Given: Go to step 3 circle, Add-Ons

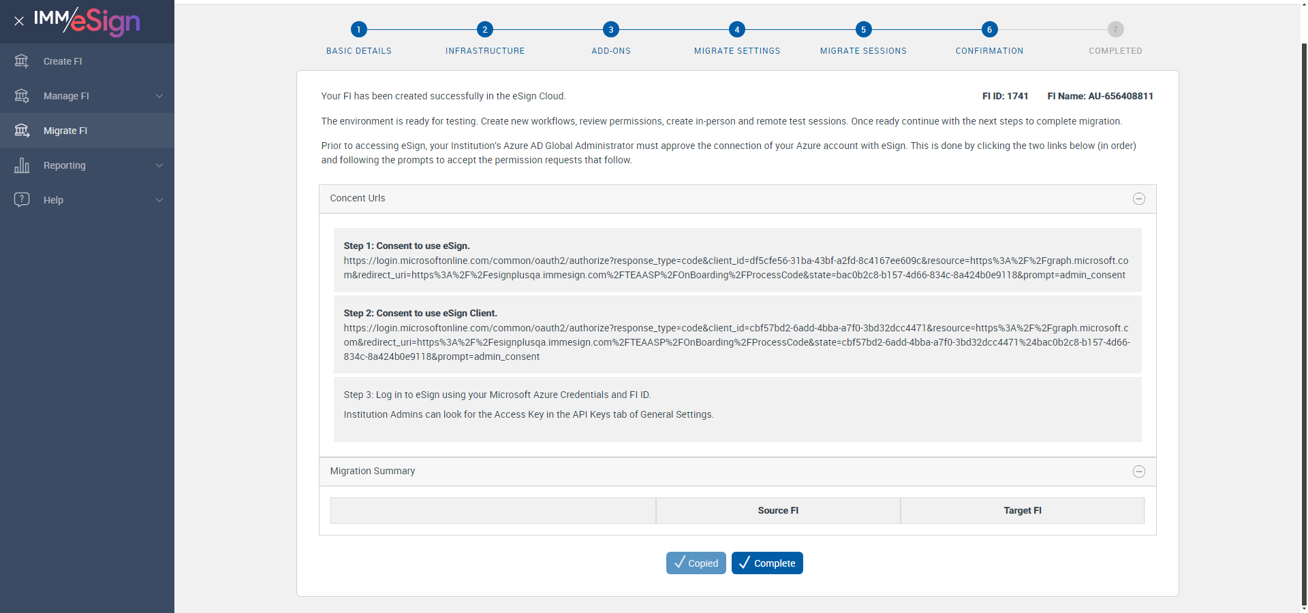Looking at the screenshot, I should click(x=611, y=29).
